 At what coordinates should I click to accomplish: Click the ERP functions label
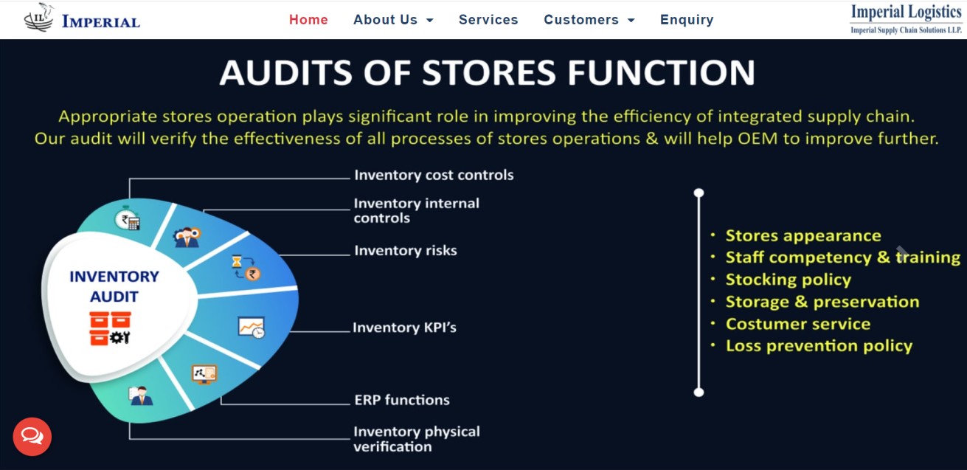402,400
